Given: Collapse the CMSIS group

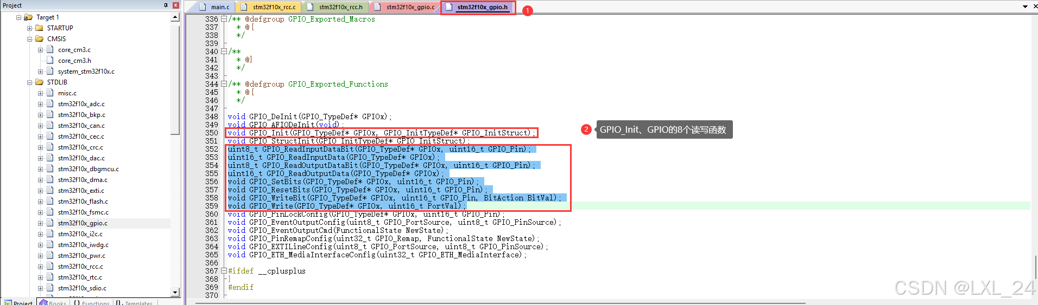Looking at the screenshot, I should [29, 39].
